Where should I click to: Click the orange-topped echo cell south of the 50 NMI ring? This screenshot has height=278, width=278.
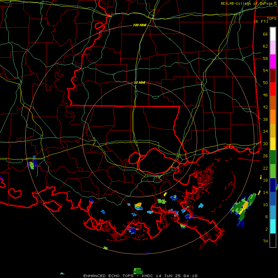138,206
